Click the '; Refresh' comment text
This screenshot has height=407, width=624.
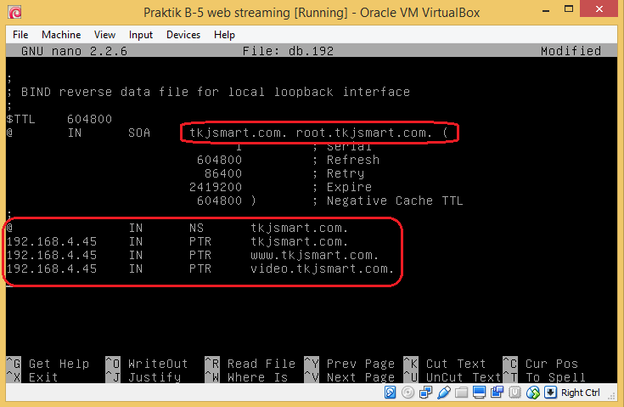346,160
